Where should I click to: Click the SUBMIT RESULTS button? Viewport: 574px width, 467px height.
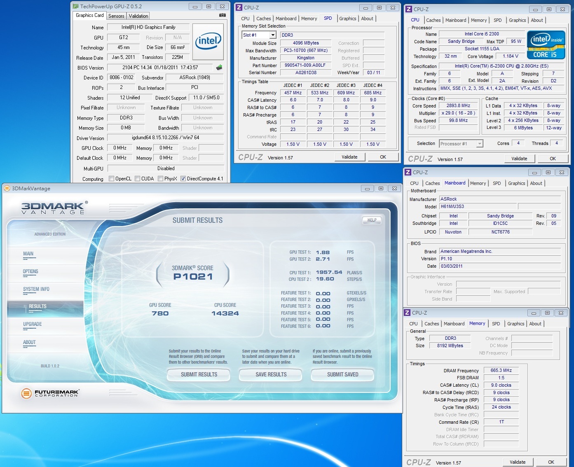pyautogui.click(x=199, y=374)
